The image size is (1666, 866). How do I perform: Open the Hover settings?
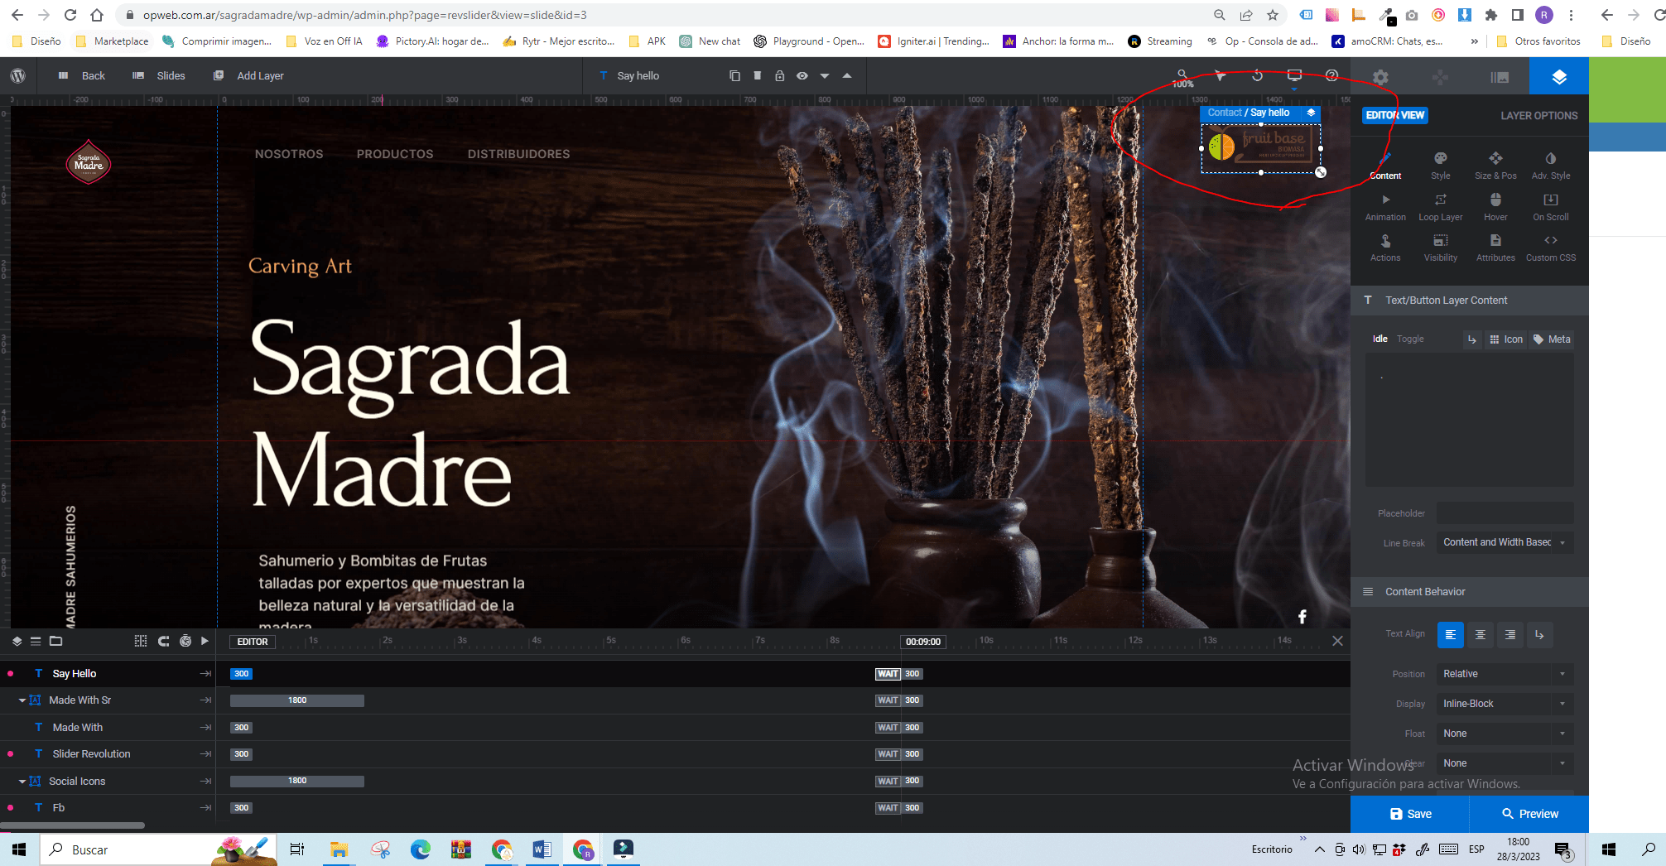point(1495,207)
